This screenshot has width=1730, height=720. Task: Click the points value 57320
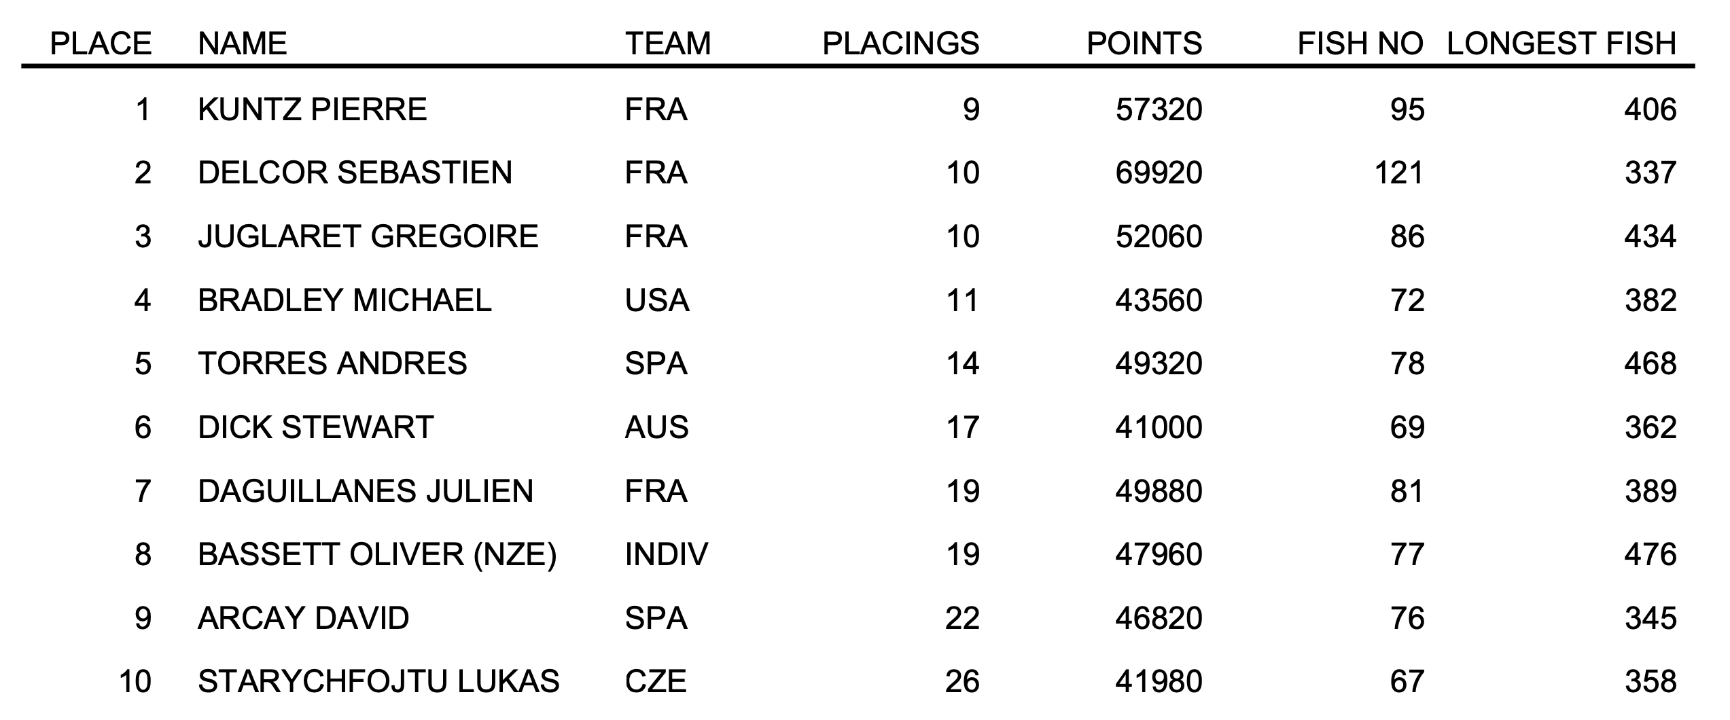pyautogui.click(x=1159, y=109)
